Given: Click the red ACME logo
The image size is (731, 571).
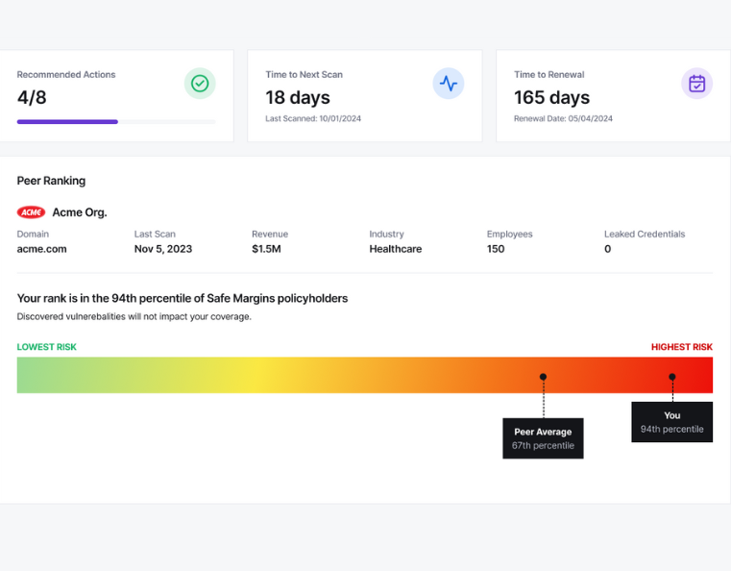Looking at the screenshot, I should point(32,212).
